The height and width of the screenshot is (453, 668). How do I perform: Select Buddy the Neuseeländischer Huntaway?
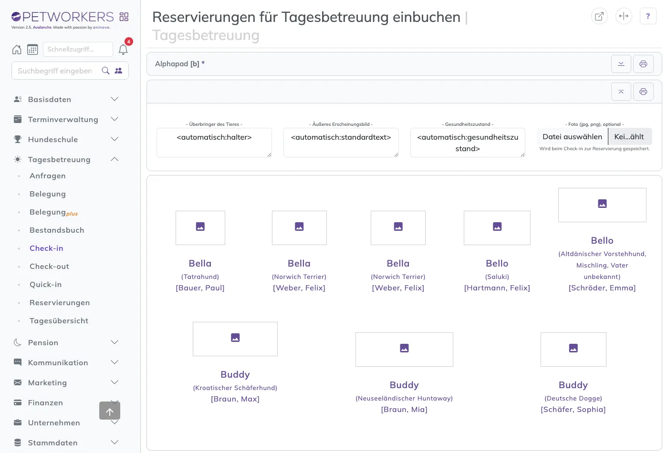[404, 373]
